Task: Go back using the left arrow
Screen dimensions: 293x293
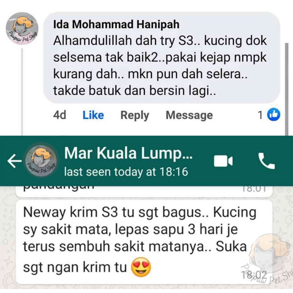Action: click(15, 161)
